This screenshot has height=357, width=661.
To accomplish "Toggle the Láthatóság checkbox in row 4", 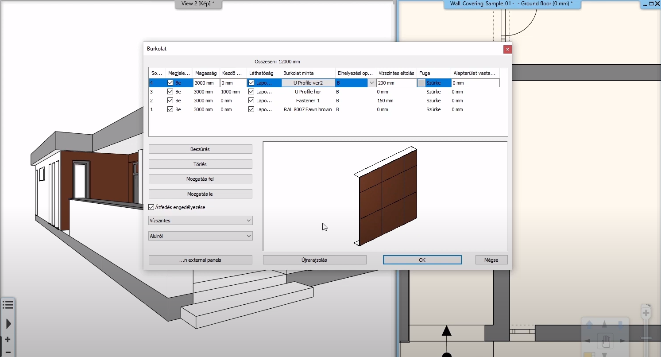I will pos(251,83).
